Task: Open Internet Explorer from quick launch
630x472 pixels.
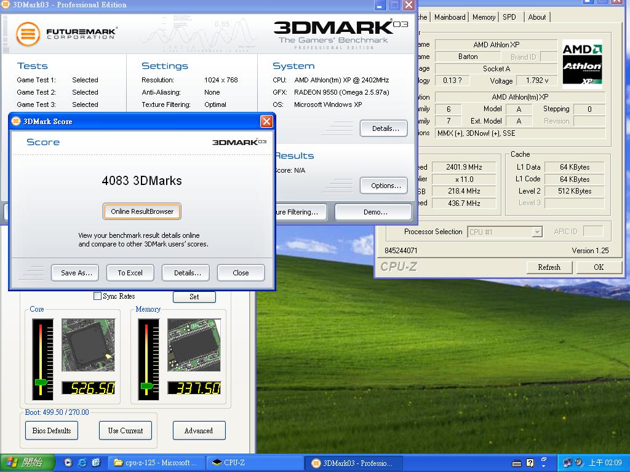Action: click(82, 463)
